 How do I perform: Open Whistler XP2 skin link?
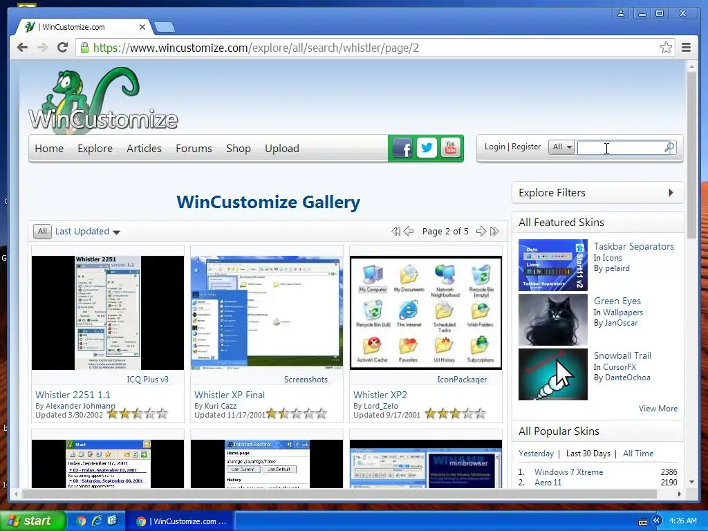click(x=380, y=395)
